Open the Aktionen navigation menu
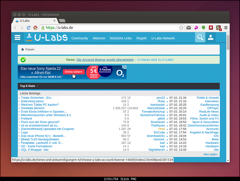 pyautogui.click(x=99, y=38)
